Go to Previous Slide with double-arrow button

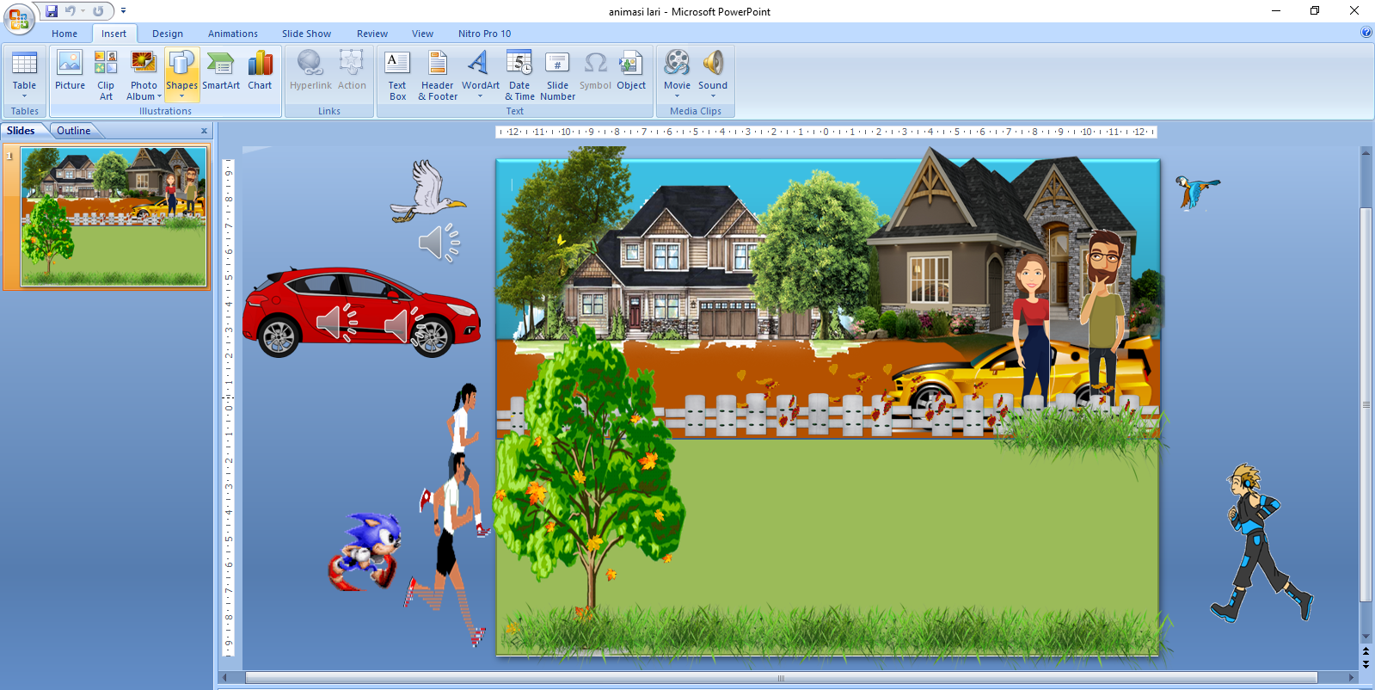1366,652
